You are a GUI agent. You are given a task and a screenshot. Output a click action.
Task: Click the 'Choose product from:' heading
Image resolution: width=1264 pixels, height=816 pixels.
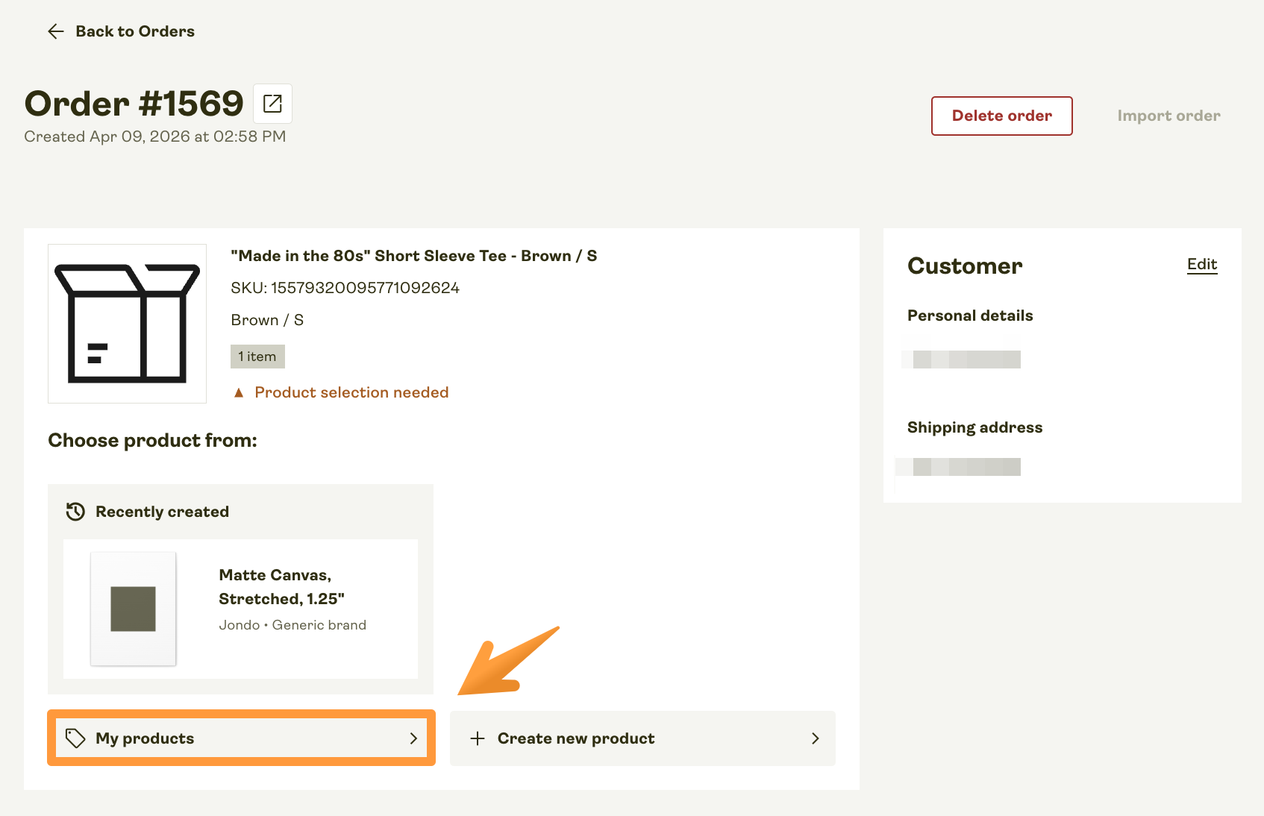[152, 441]
